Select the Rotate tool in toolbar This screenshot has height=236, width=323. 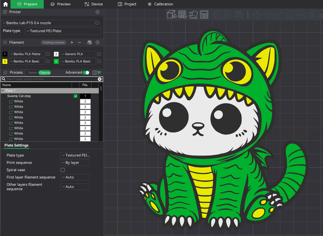tap(268, 14)
